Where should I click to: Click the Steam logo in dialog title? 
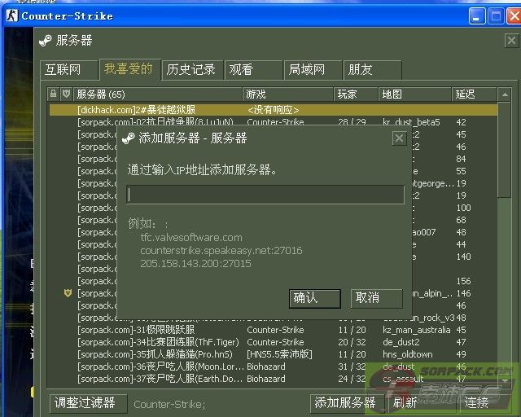click(128, 138)
